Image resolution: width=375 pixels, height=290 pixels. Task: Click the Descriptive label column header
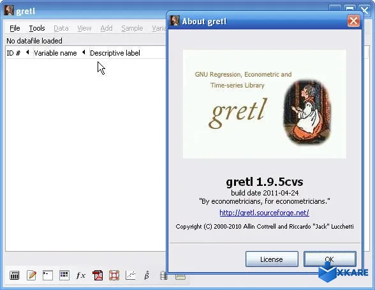115,53
